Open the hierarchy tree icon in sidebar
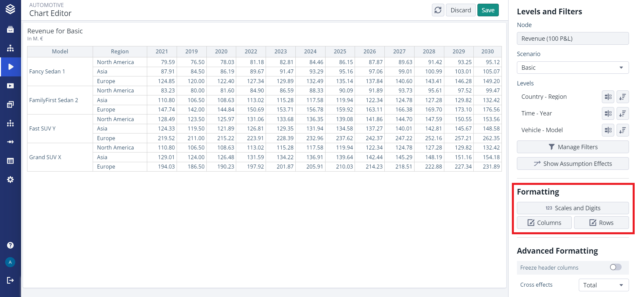The image size is (637, 297). point(10,48)
